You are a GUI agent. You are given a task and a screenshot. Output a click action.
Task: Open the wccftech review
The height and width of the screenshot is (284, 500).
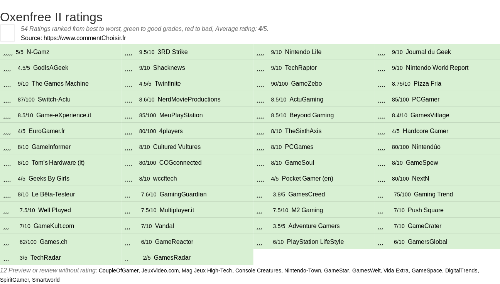pos(165,178)
